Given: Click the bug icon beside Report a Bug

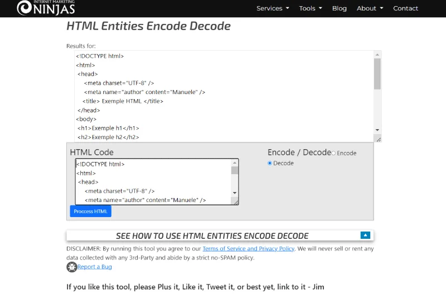Looking at the screenshot, I should point(72,267).
